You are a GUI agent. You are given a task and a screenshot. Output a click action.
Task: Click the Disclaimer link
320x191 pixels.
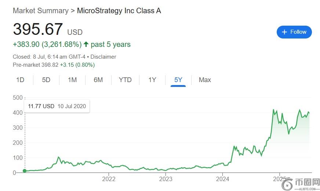(x=103, y=57)
